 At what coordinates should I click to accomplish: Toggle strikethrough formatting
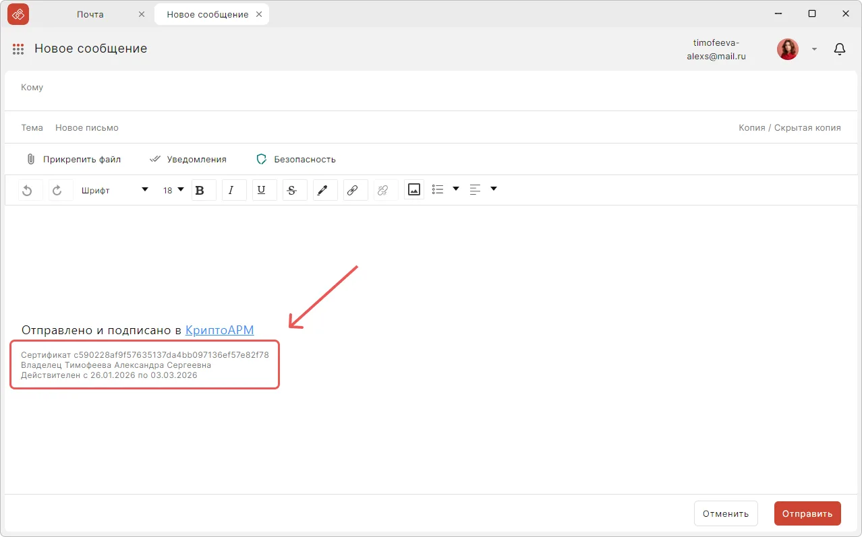291,191
